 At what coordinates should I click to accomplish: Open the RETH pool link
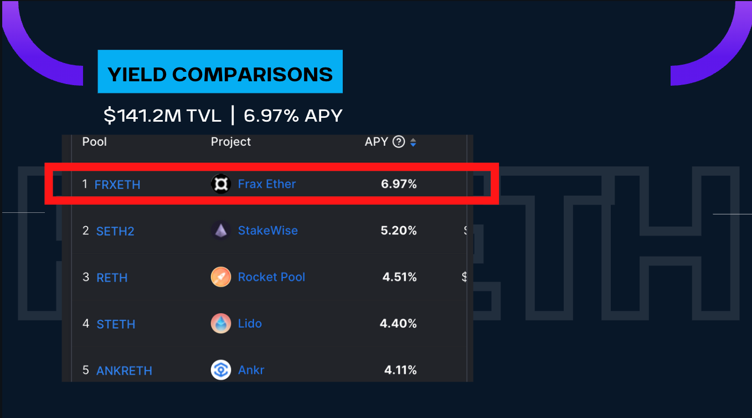112,278
